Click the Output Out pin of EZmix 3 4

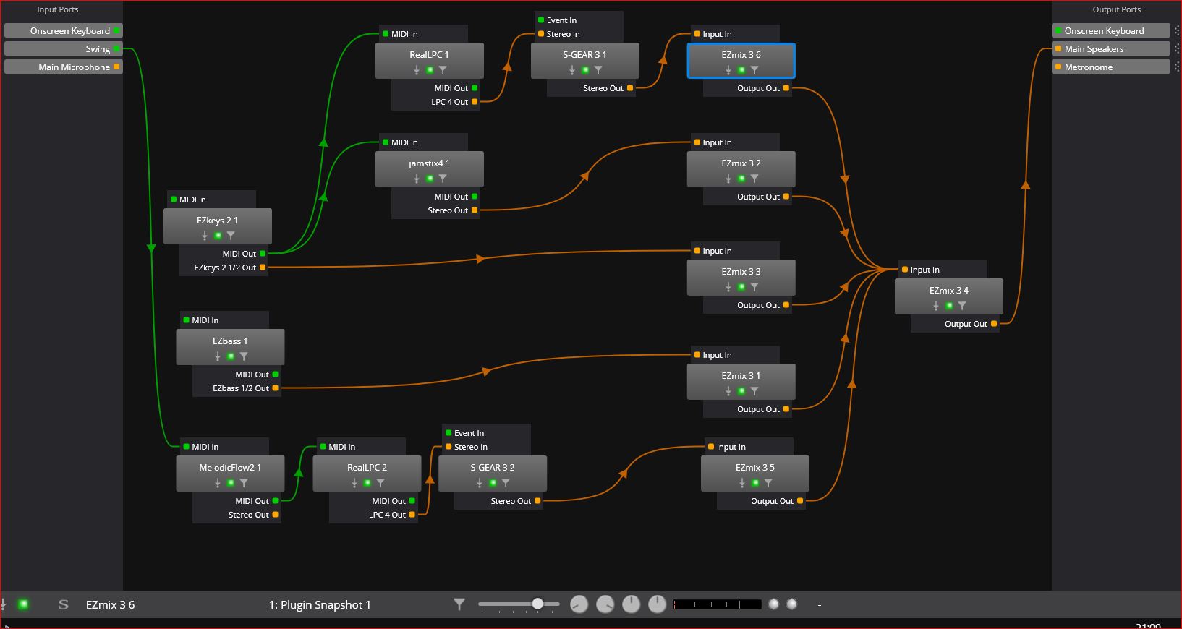tap(994, 324)
